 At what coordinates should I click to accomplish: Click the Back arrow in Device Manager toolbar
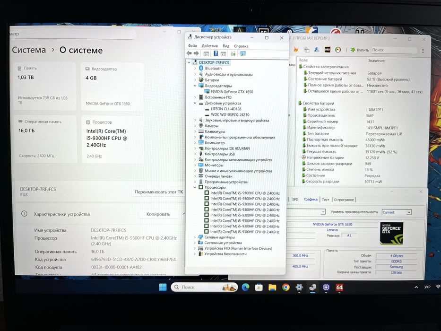click(x=189, y=53)
